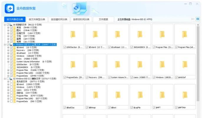
Task: Check the 02 Windows-SSD 删除文件 checkbox
Action: tap(8, 79)
